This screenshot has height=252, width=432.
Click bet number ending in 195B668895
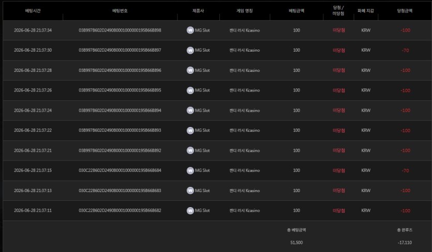120,90
